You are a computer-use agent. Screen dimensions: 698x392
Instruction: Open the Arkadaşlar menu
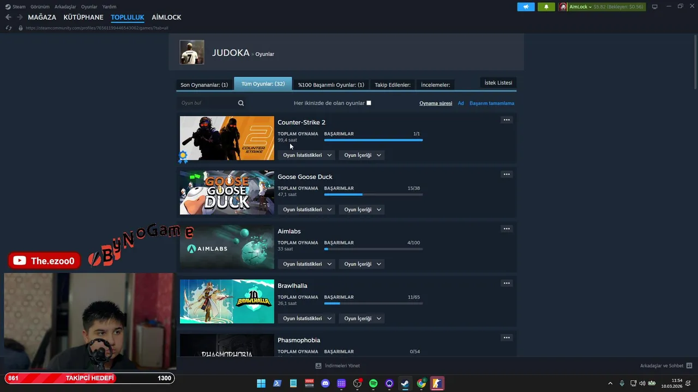65,7
